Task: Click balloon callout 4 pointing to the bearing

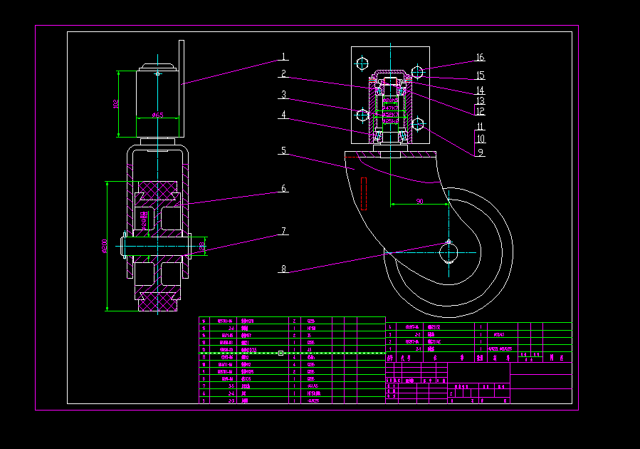Action: [x=283, y=113]
